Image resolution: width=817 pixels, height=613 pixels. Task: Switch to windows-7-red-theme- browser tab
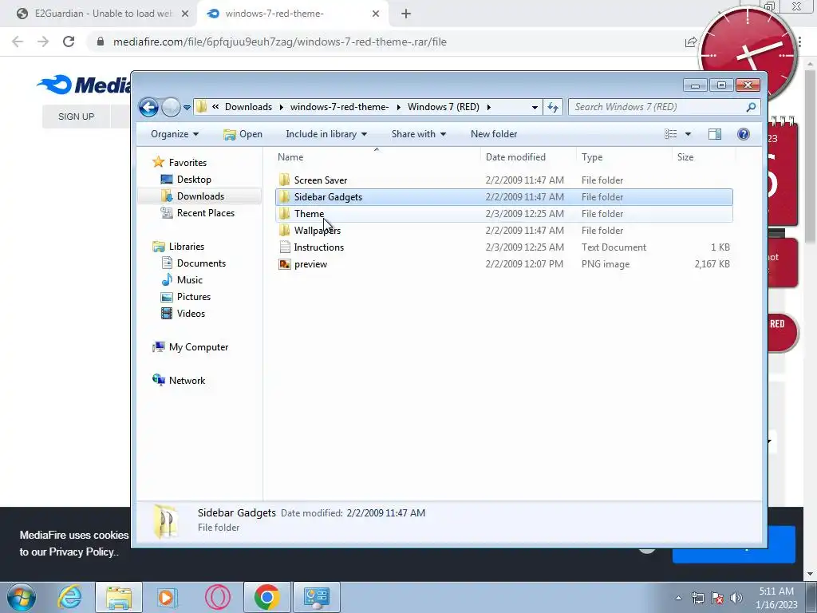292,14
